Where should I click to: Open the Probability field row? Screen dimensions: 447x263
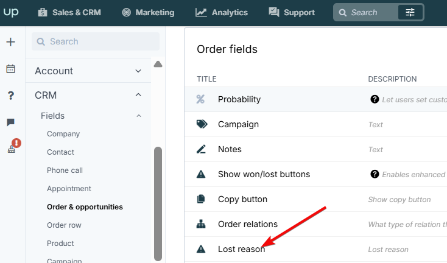(315, 99)
